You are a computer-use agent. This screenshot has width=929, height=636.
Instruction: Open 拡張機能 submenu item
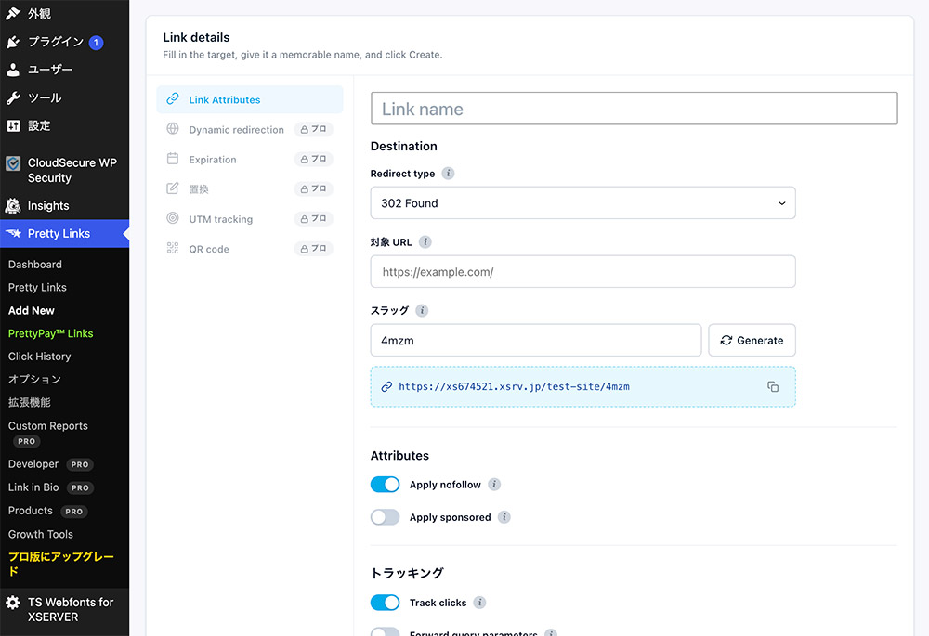point(29,402)
